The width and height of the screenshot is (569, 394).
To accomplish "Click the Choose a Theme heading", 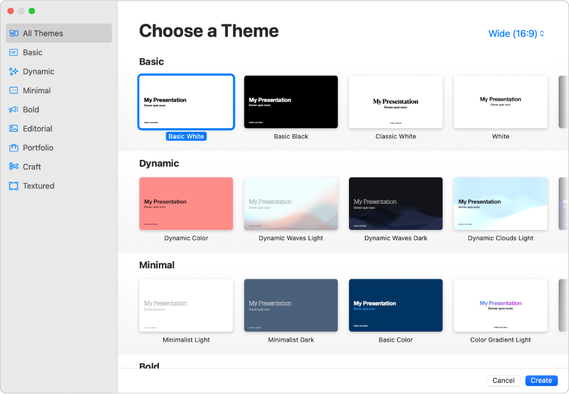I will coord(209,30).
